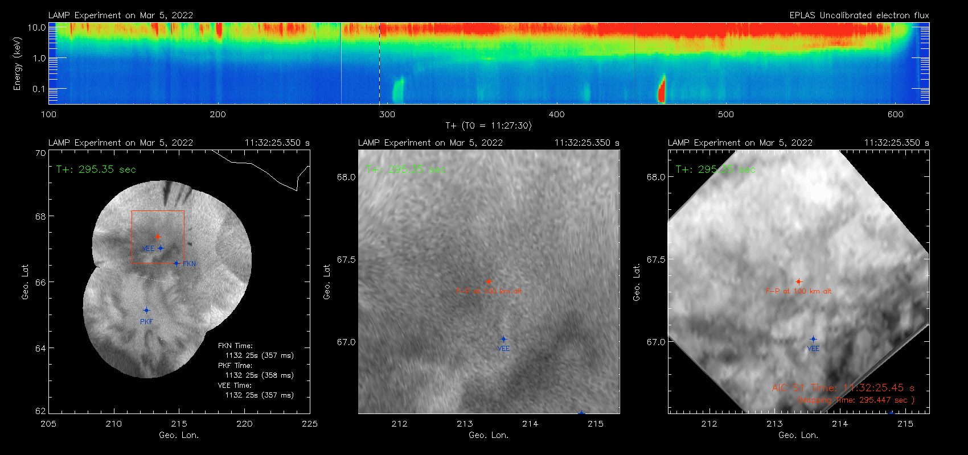Click the blue FKN station marker in the left map

[x=177, y=263]
